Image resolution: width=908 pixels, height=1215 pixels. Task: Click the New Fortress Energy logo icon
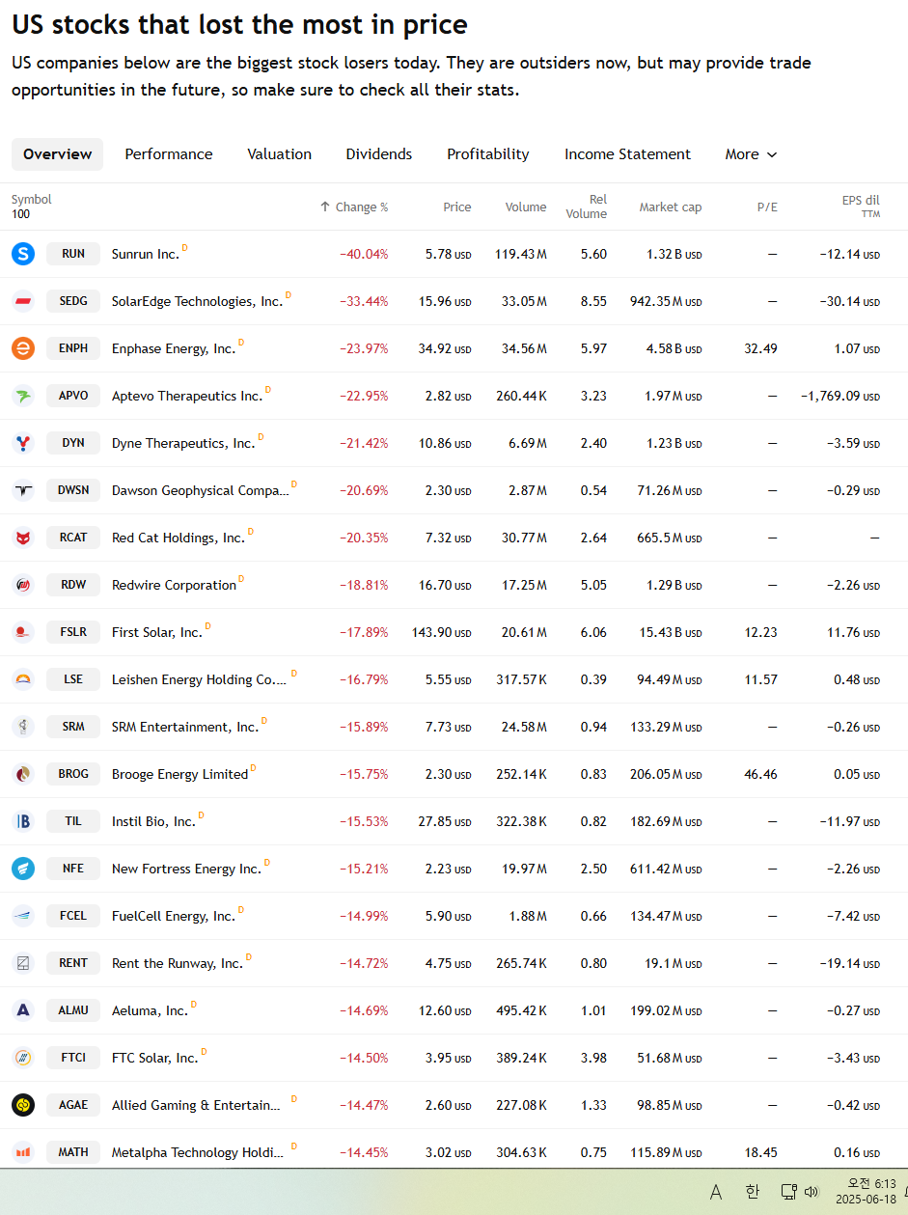pyautogui.click(x=23, y=869)
